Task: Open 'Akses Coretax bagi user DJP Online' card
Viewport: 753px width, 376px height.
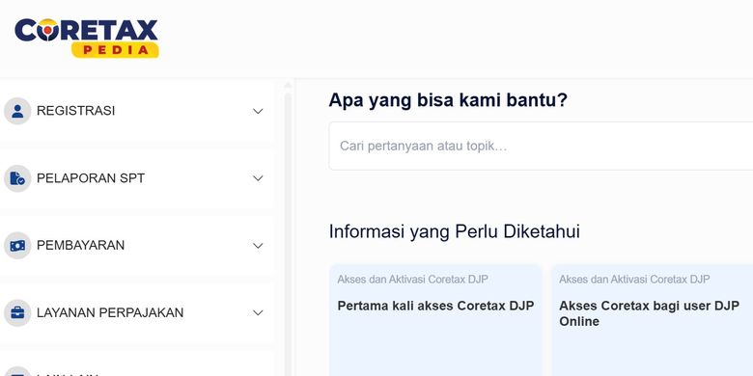Action: (x=652, y=320)
